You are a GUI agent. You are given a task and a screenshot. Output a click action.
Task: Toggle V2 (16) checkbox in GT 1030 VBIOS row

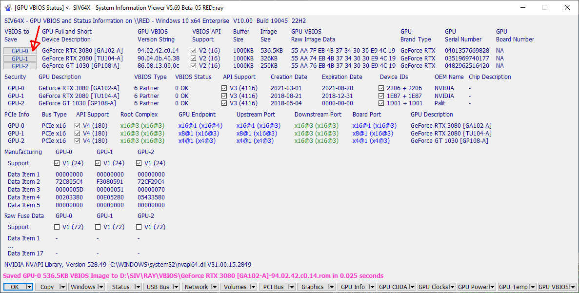pos(194,66)
